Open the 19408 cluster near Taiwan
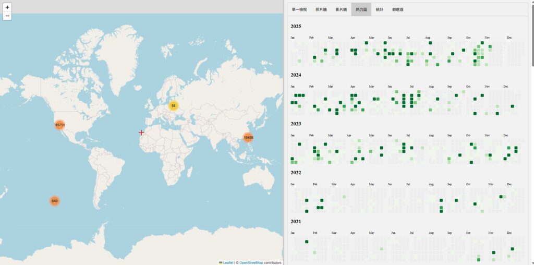This screenshot has width=534, height=265. pyautogui.click(x=248, y=138)
